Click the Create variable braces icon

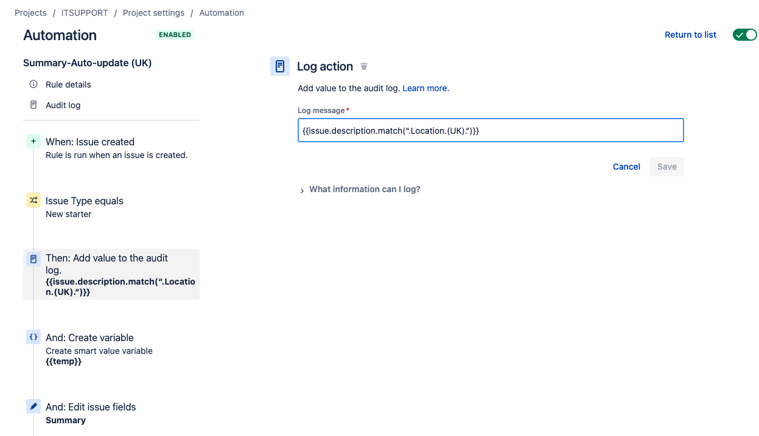33,337
